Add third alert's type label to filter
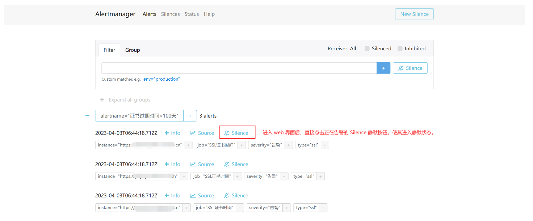This screenshot has height=221, width=533. [323, 208]
